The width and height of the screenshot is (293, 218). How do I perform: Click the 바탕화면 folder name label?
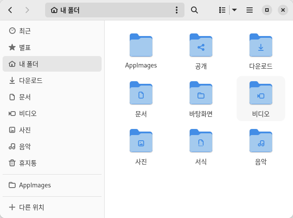201,114
